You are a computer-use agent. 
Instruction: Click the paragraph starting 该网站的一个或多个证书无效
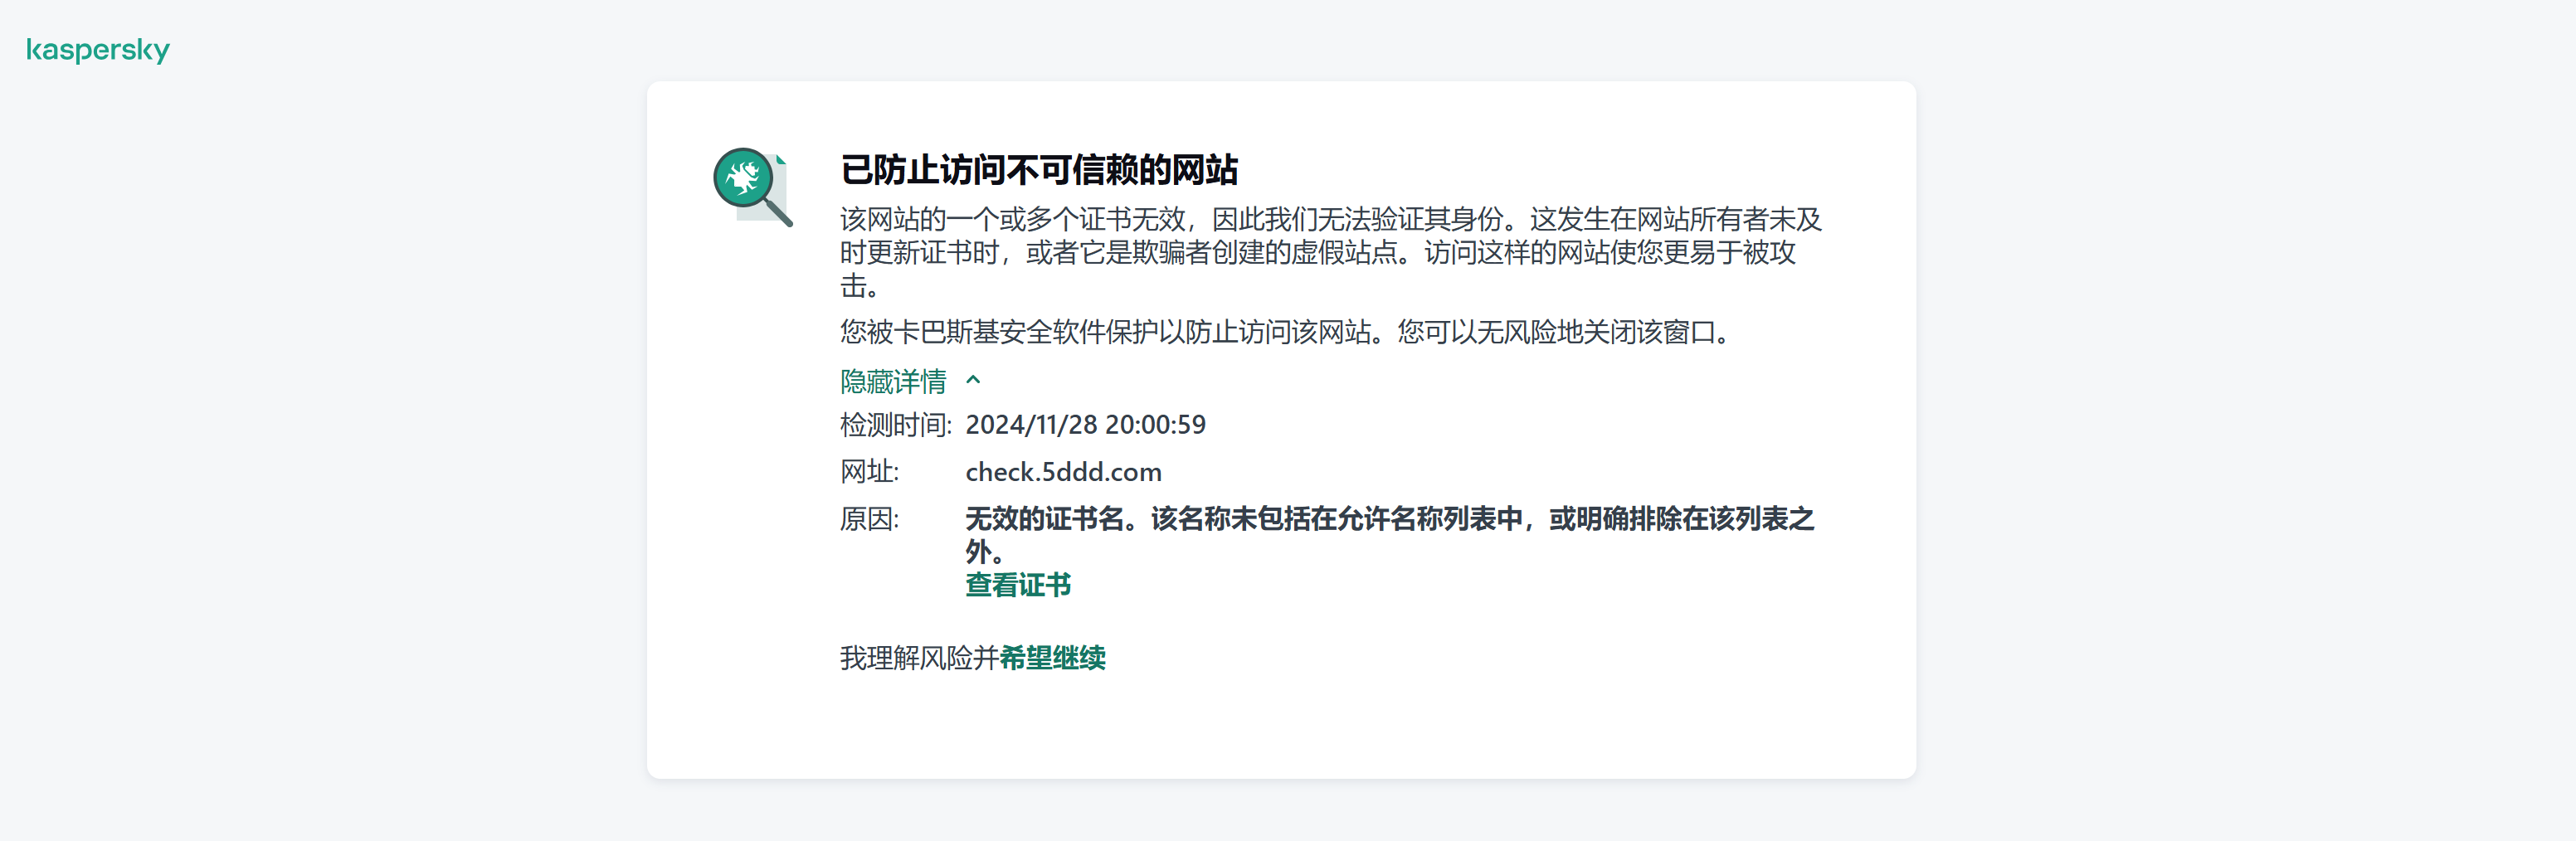[1331, 252]
